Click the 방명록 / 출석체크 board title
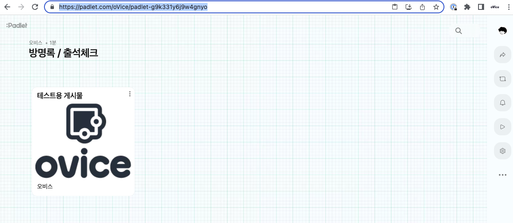The height and width of the screenshot is (223, 513). coord(64,52)
